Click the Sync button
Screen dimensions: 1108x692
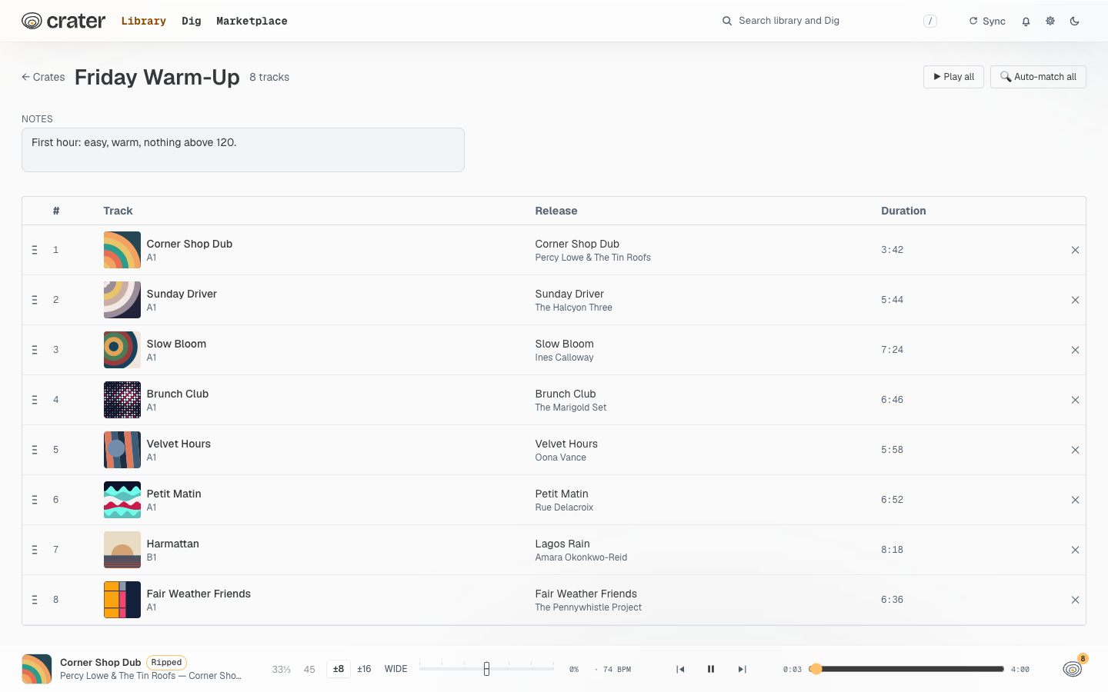[987, 22]
